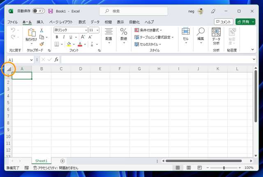Open the クリップボード dialog launcher
The width and height of the screenshot is (263, 177).
click(x=49, y=50)
